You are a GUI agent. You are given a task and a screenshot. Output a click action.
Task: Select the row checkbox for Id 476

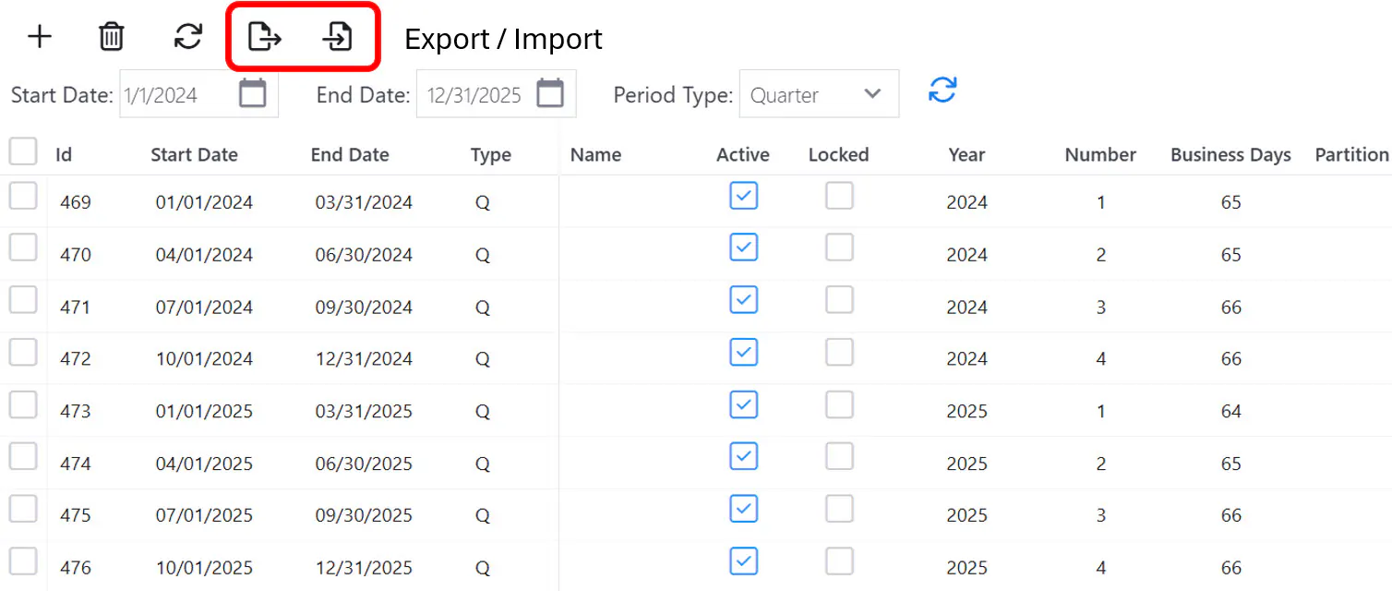(x=23, y=561)
